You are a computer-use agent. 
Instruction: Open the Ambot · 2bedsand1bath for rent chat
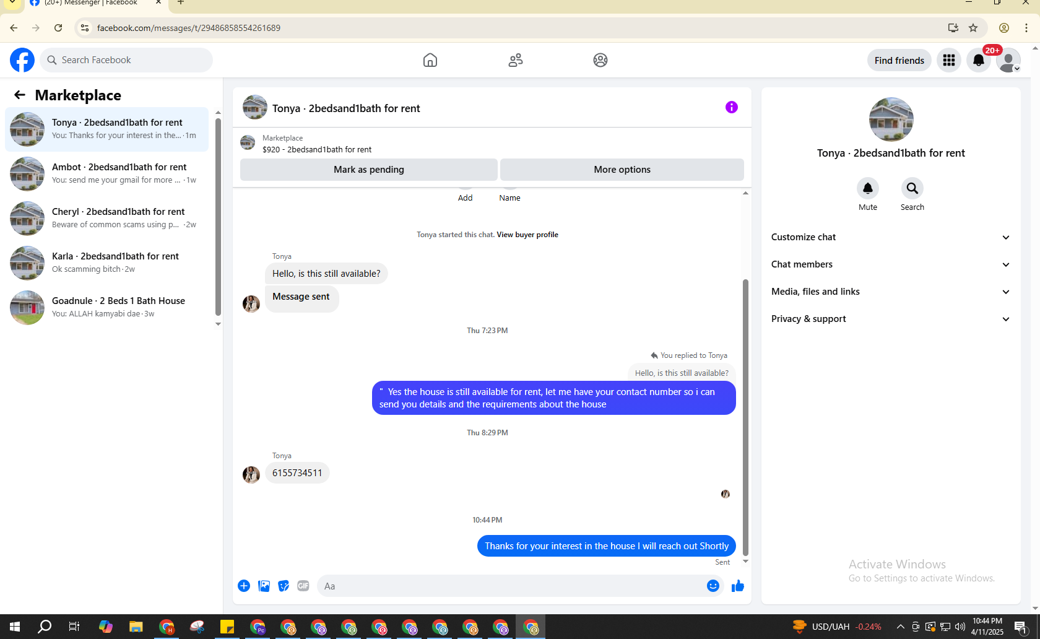(106, 173)
